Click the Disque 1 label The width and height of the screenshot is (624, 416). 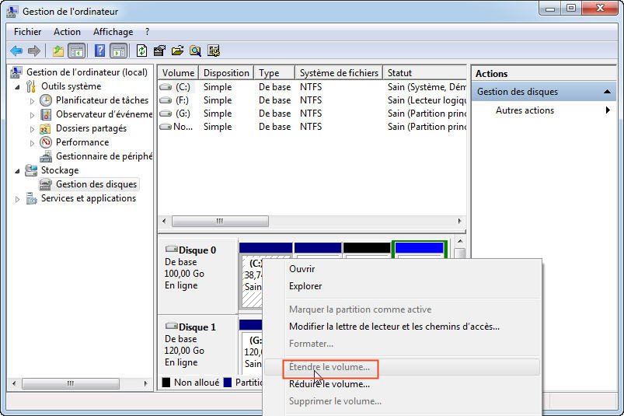[x=197, y=327]
